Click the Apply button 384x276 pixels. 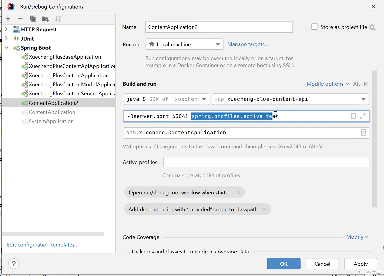click(361, 264)
